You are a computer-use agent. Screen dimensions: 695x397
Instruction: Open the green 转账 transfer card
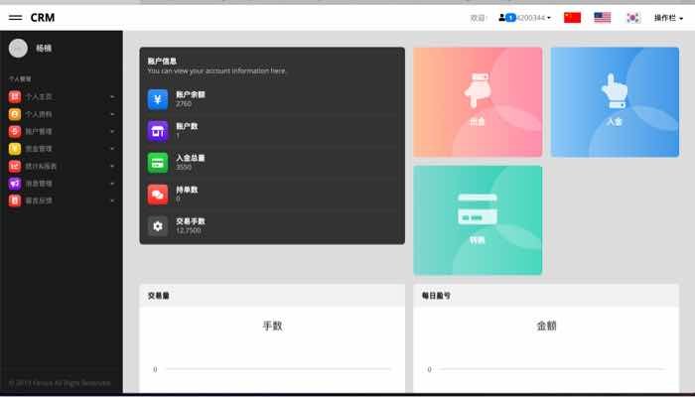478,220
